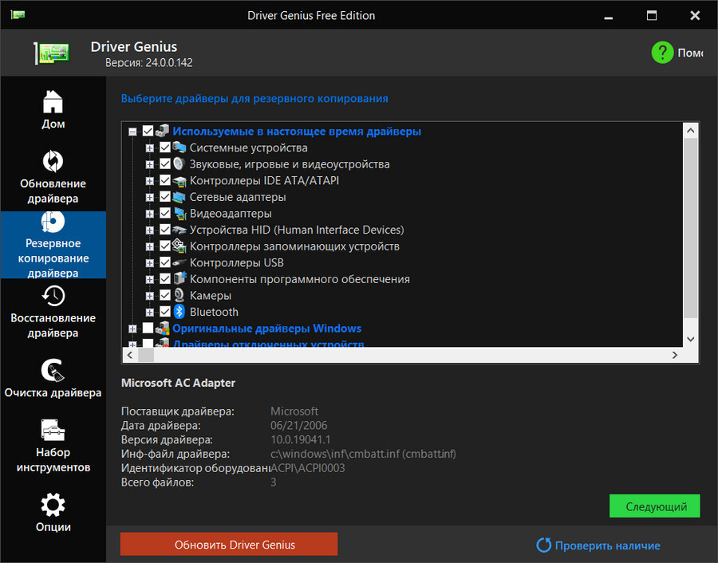Toggle the Контроллеры IDE ATA/ATAPI checkbox

tap(165, 180)
